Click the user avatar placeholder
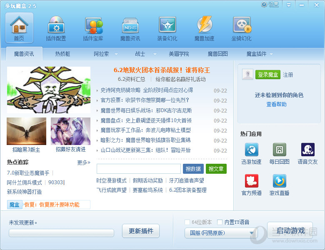This screenshot has width=325, height=250. coord(247,75)
